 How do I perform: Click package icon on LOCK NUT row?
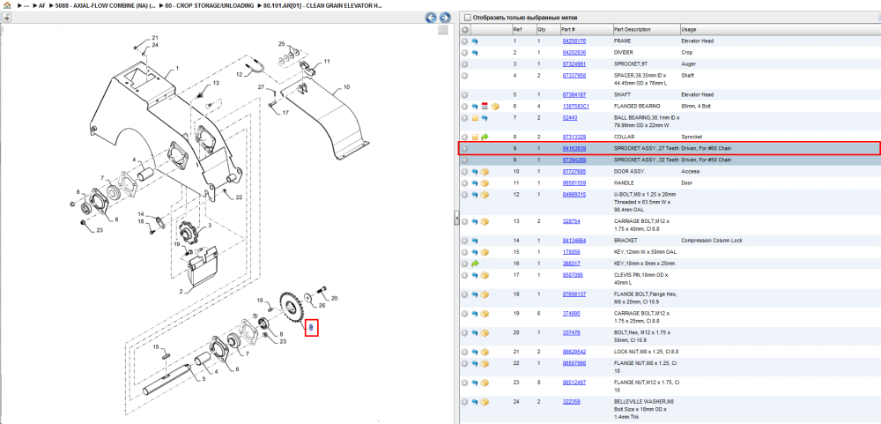(485, 352)
